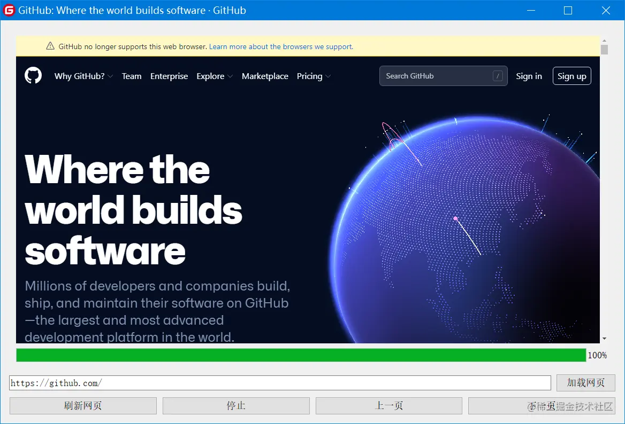Open the Team menu item
Viewport: 625px width, 424px height.
click(x=132, y=76)
